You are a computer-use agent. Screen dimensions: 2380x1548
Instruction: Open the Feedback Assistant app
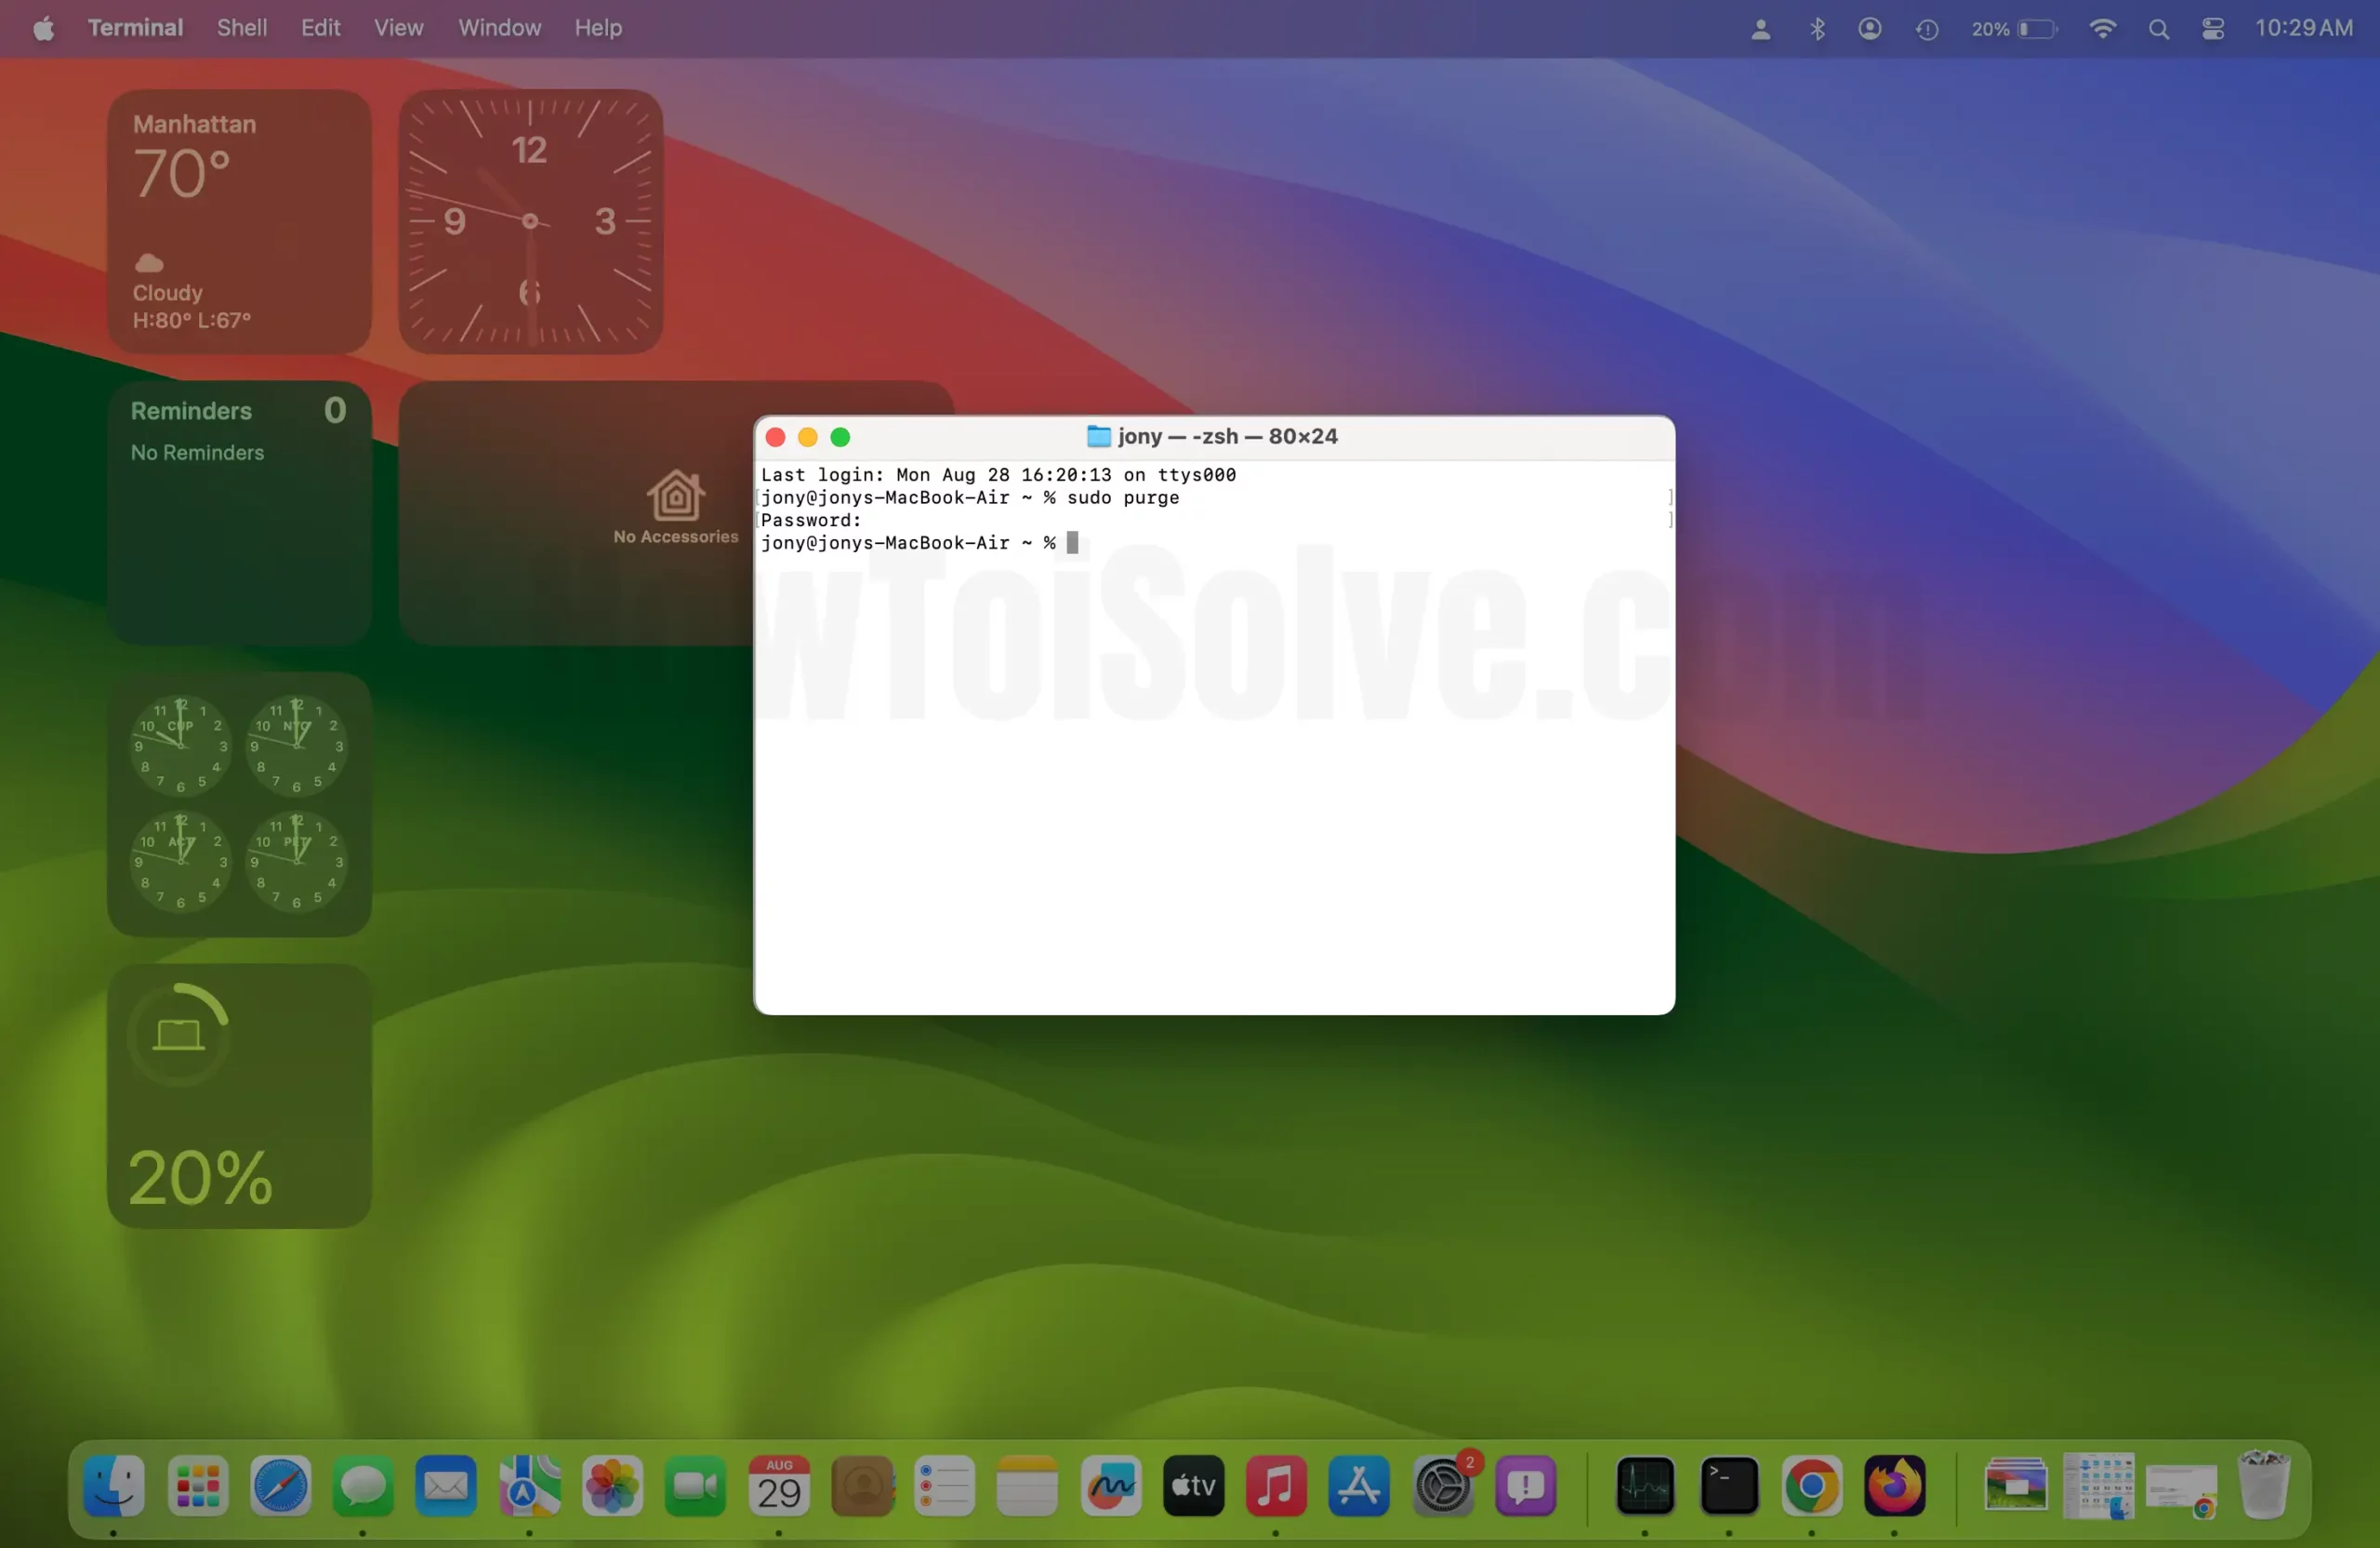1525,1486
